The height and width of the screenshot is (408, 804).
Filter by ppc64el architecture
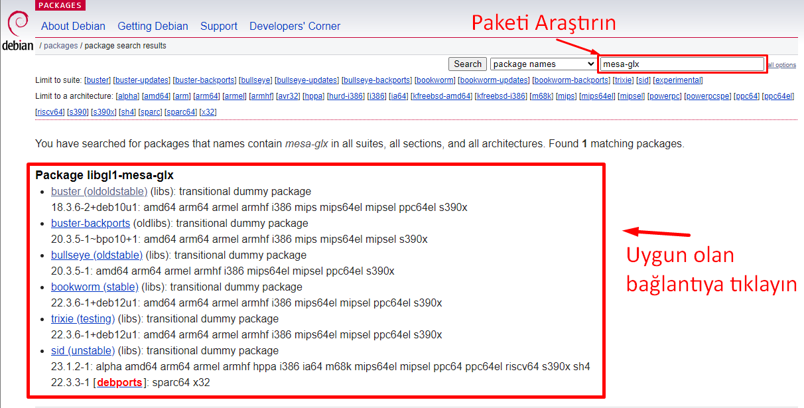[779, 96]
